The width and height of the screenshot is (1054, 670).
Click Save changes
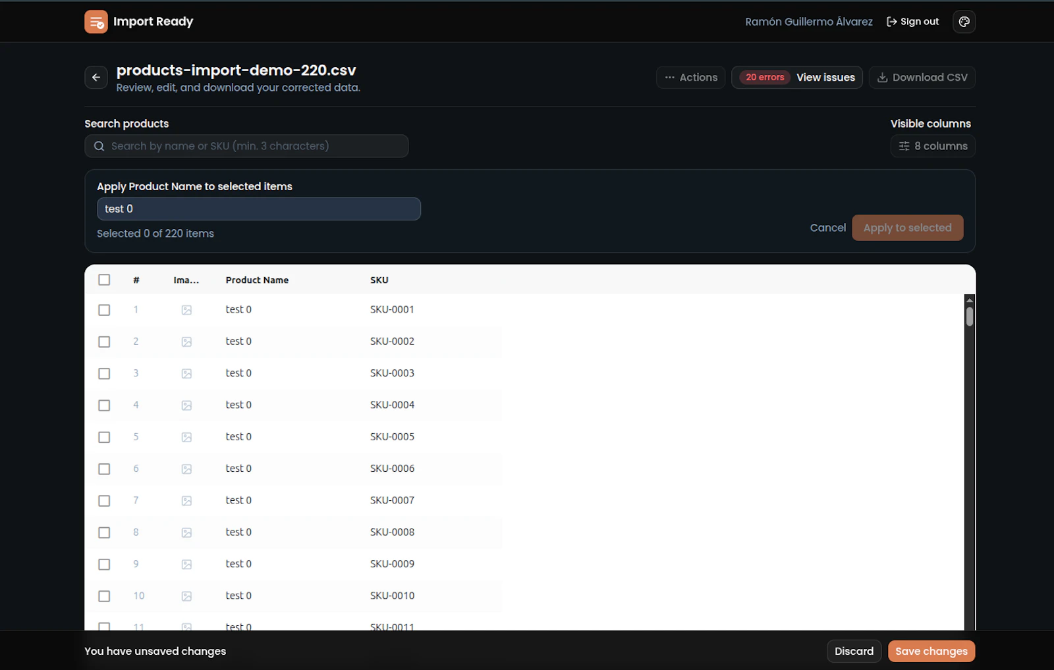point(931,651)
